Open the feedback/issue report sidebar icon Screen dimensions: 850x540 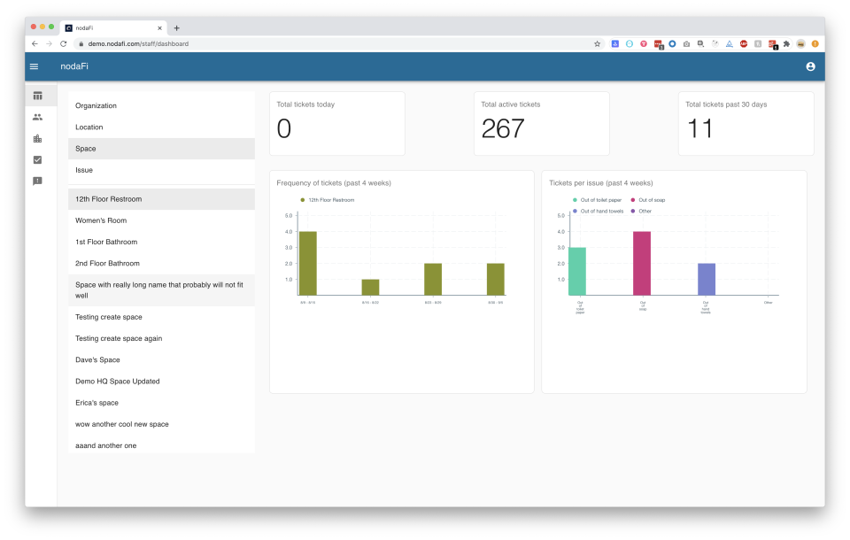coord(37,181)
